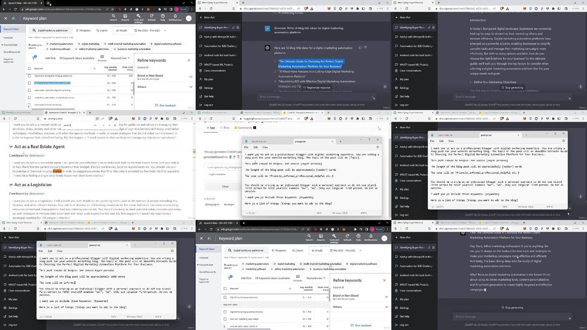Tick 'digital marketing automation platform' checkbox, top-left frame
The width and height of the screenshot is (587, 330).
(29, 83)
